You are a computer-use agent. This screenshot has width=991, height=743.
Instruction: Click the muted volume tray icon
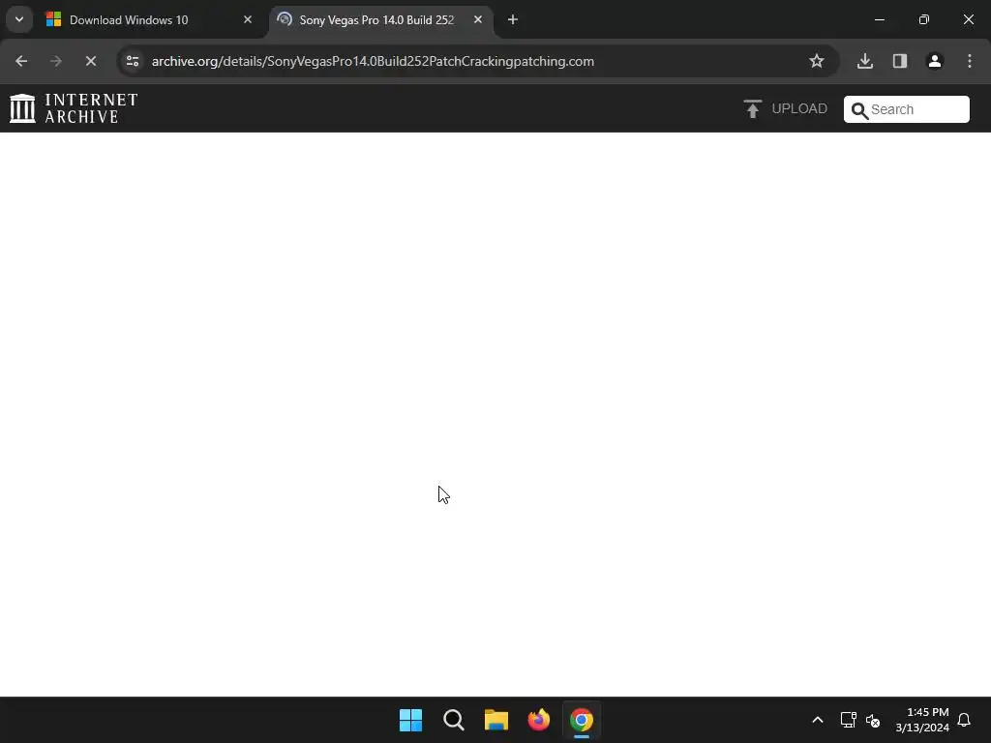[x=873, y=720]
